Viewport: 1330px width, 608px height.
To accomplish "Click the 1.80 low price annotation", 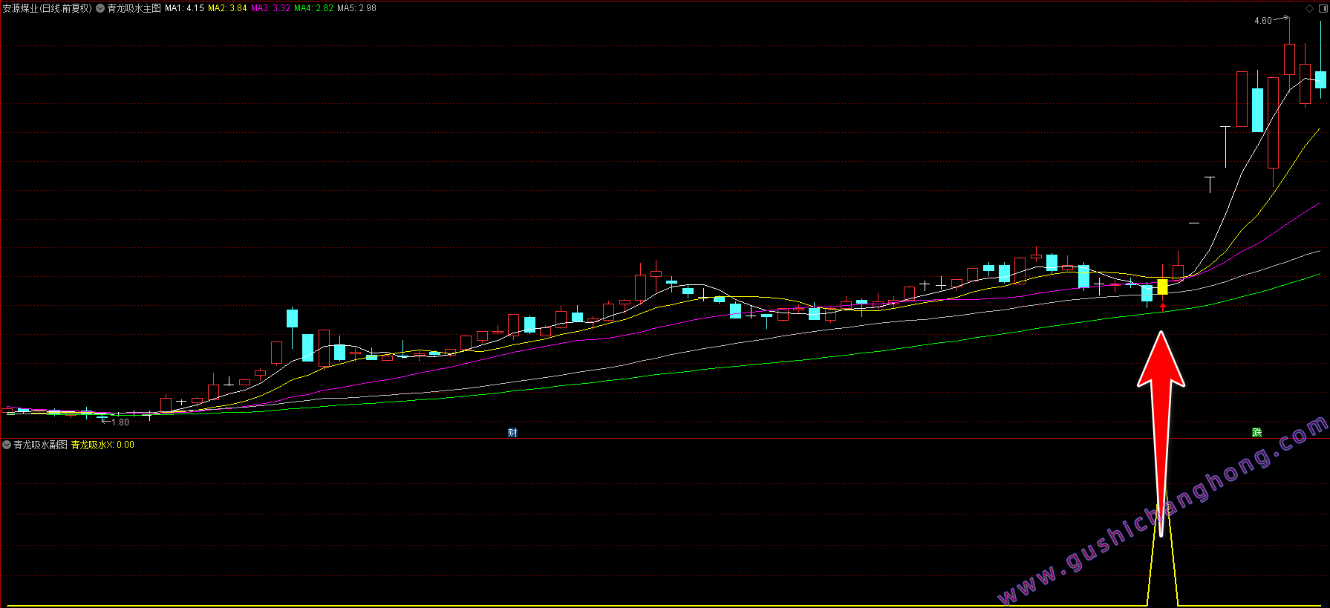I will coord(120,422).
